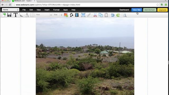Screen dimensions: 169x95
Task: Select the paint brush tool
Action: [x=21, y=15]
